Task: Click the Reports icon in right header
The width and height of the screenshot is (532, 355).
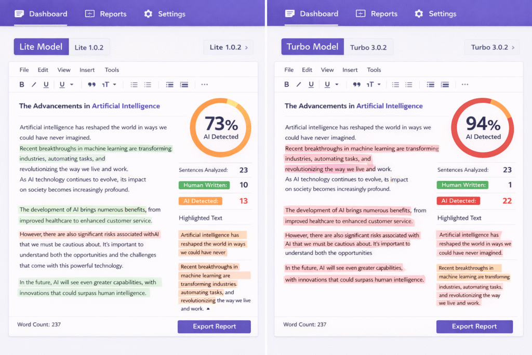Action: [x=361, y=14]
